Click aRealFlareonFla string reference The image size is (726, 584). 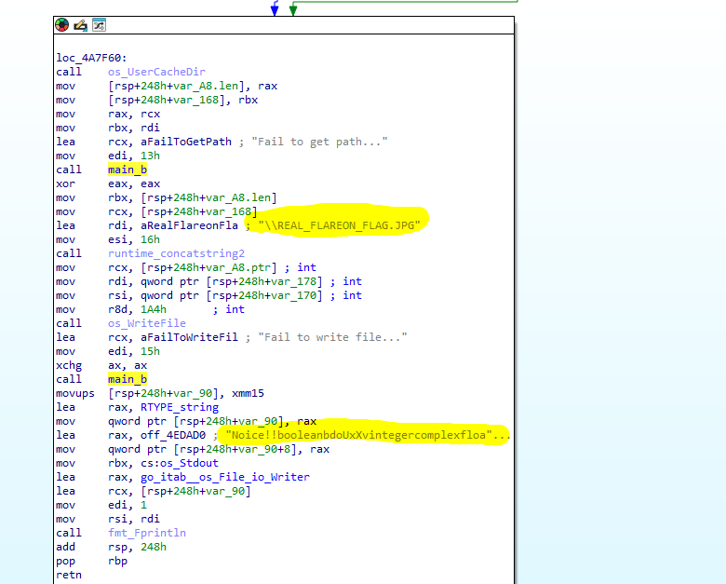click(189, 225)
